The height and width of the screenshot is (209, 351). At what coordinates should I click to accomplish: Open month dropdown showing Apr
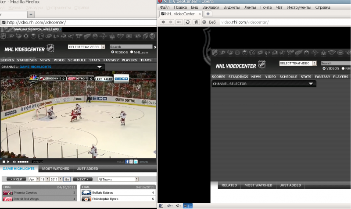pos(34,179)
